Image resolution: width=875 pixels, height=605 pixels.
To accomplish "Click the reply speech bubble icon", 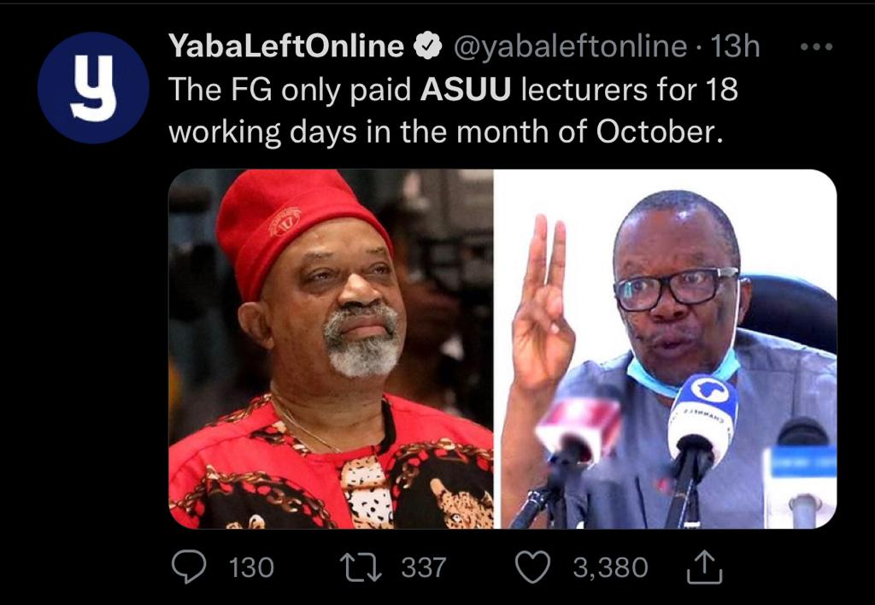I will 189,567.
